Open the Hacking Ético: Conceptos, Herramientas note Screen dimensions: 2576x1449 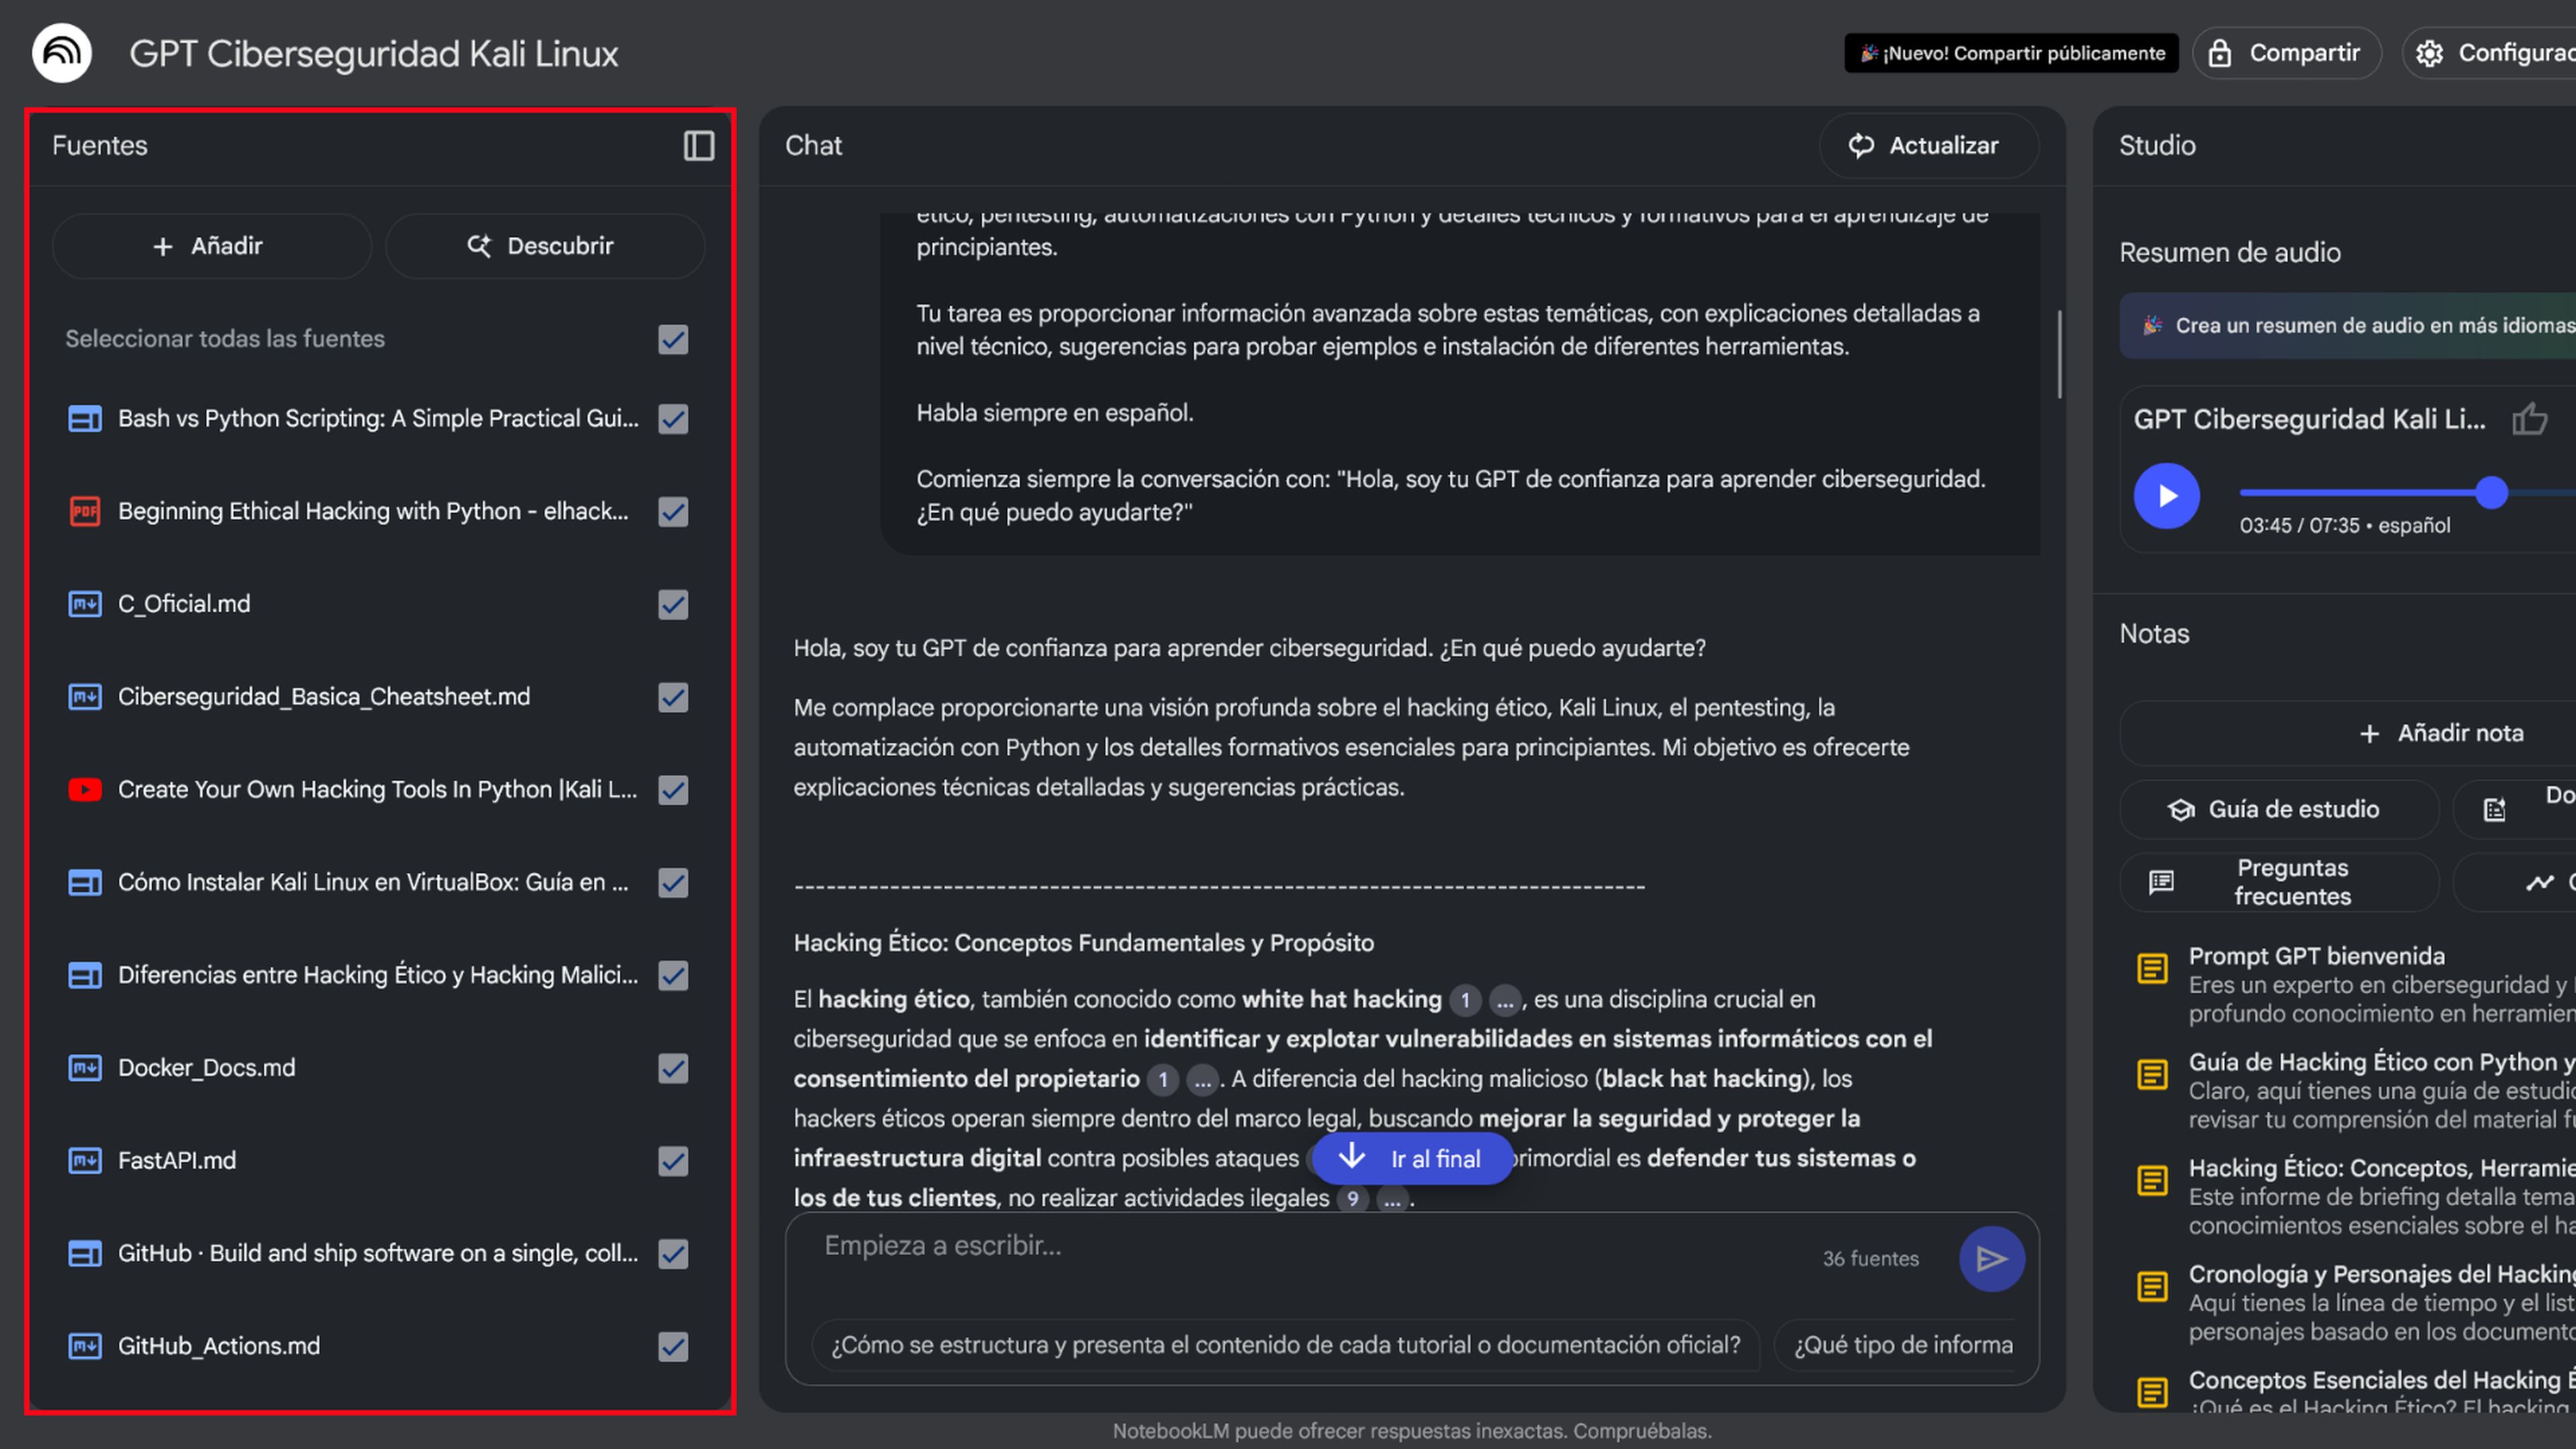tap(2357, 1196)
